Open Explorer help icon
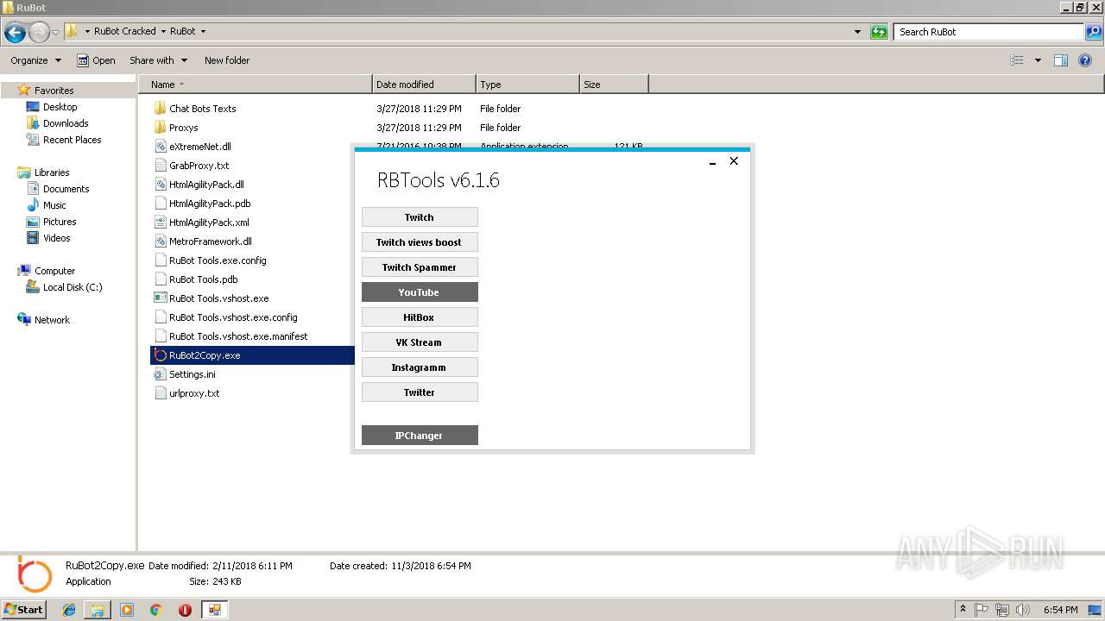The width and height of the screenshot is (1105, 621). point(1085,60)
